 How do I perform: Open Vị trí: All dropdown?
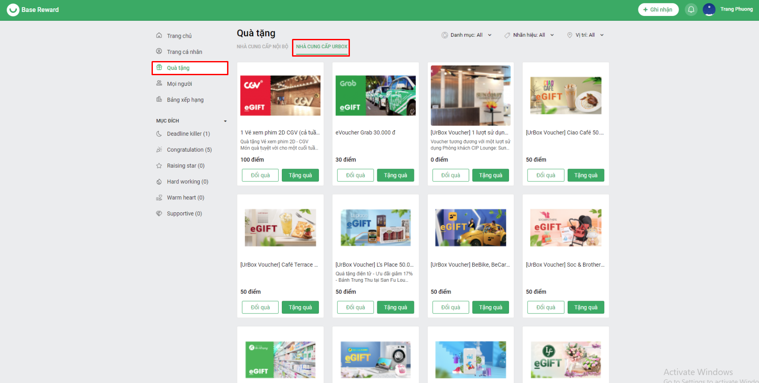point(585,35)
